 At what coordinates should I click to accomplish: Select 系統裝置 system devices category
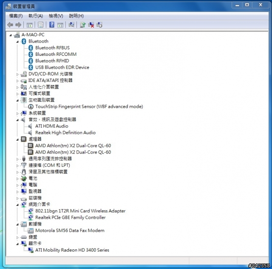pos(37,113)
